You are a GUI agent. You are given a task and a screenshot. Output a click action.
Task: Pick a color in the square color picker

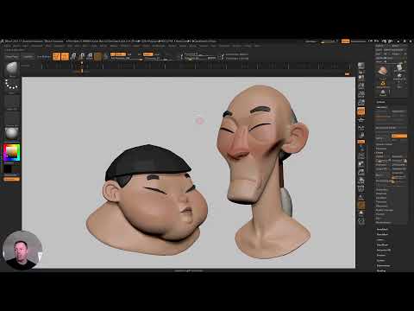pyautogui.click(x=12, y=152)
